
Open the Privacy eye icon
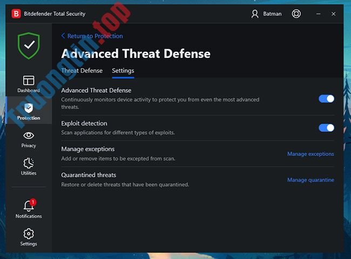click(29, 135)
